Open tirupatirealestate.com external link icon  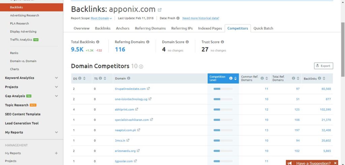[148, 89]
